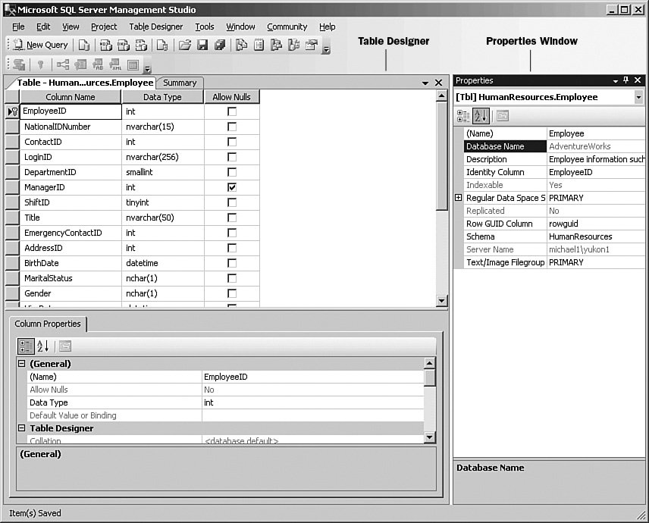The width and height of the screenshot is (649, 523).
Task: Check the Allow Nulls box for LoginID
Action: [232, 157]
